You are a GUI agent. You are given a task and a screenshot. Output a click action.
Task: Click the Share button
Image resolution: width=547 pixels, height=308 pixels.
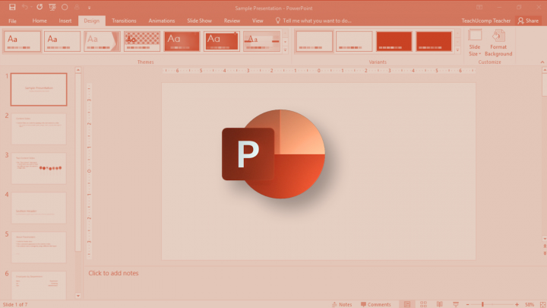[x=528, y=21]
